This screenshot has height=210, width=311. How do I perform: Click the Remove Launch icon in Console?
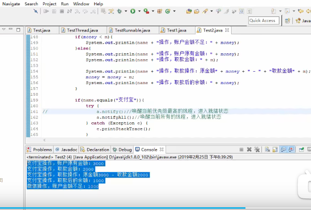pos(249,149)
